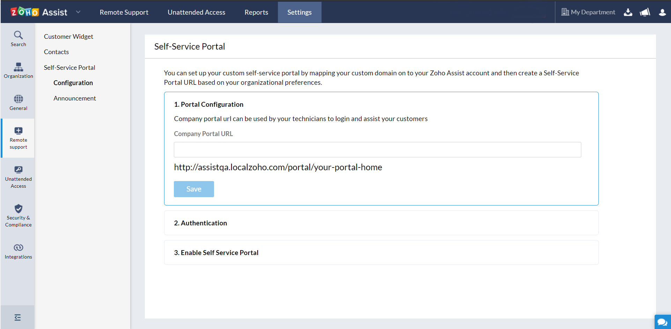
Task: Switch to the Reports tab
Action: point(256,12)
